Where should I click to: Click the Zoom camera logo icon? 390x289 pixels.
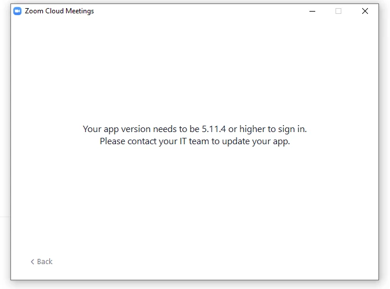tap(17, 11)
